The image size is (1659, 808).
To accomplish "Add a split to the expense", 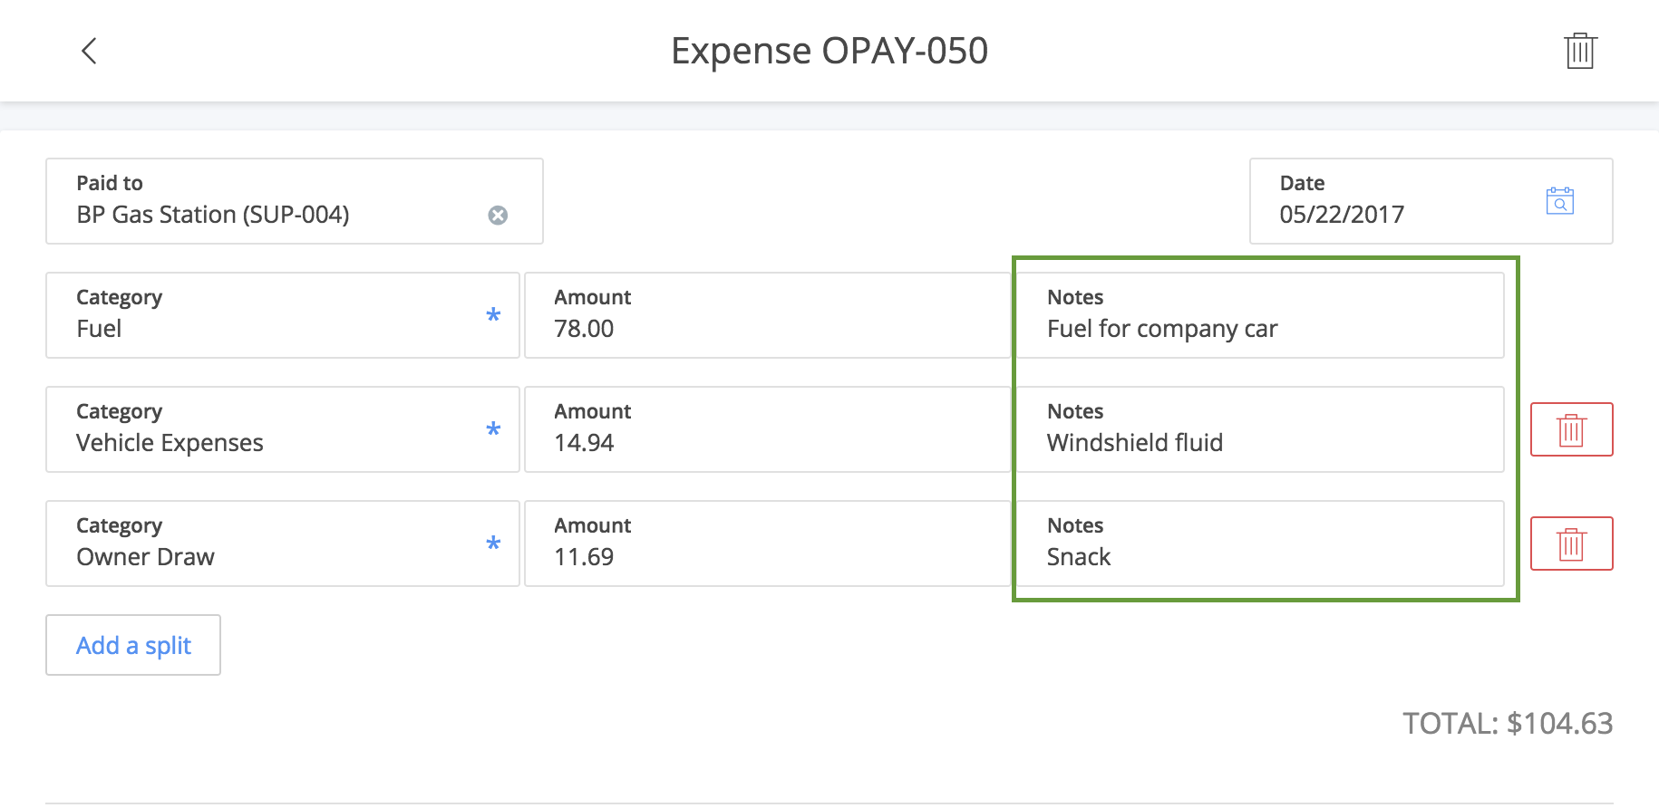I will tap(133, 645).
